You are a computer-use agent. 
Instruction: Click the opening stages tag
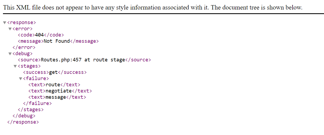point(29,66)
